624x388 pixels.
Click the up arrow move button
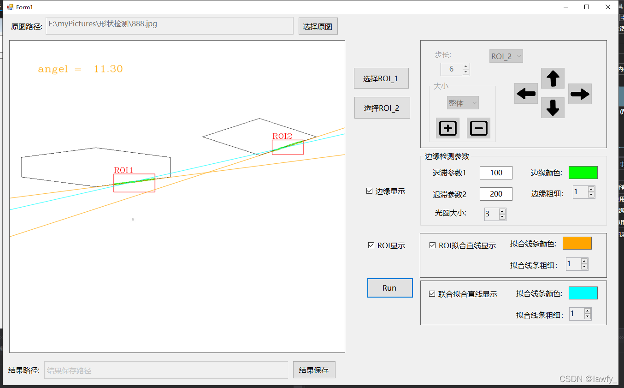click(x=553, y=78)
